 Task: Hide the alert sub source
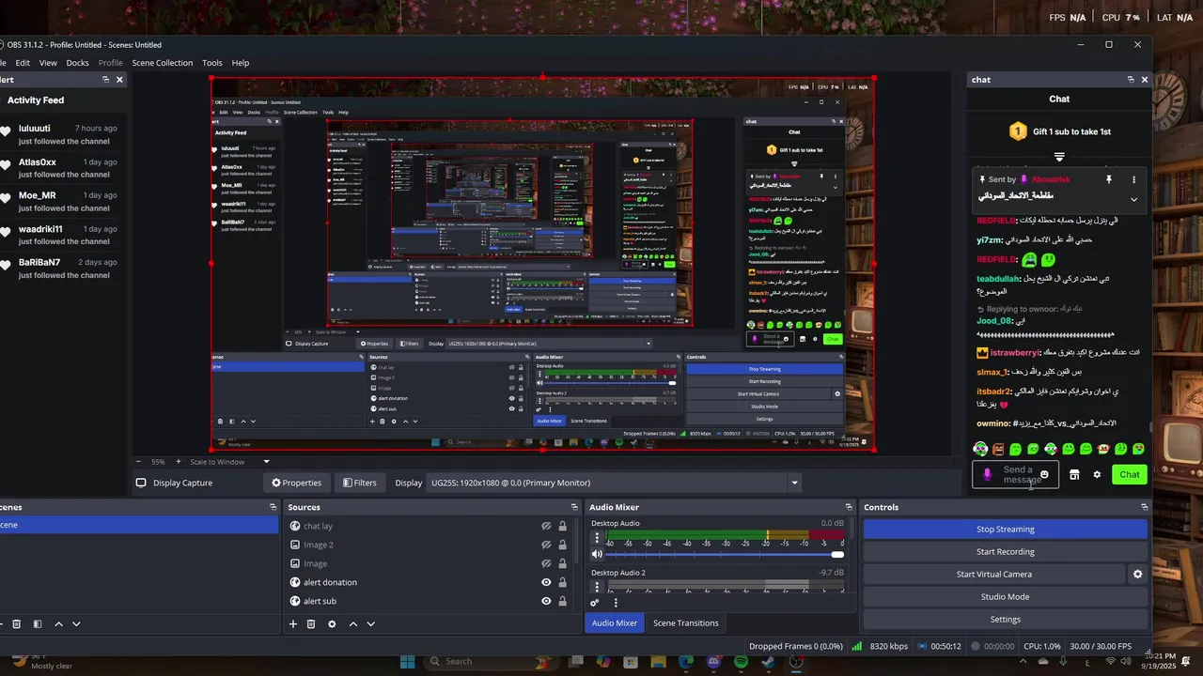click(x=546, y=601)
